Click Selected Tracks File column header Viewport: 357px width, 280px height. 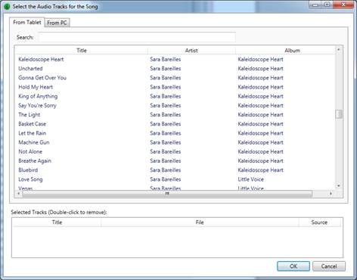click(x=200, y=222)
